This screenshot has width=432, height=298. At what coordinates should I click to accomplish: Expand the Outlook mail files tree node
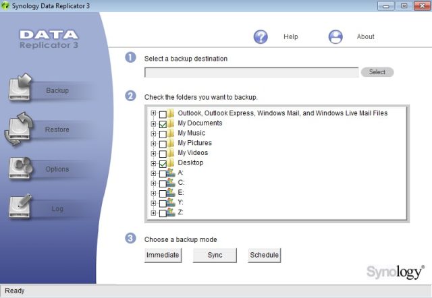tap(153, 113)
